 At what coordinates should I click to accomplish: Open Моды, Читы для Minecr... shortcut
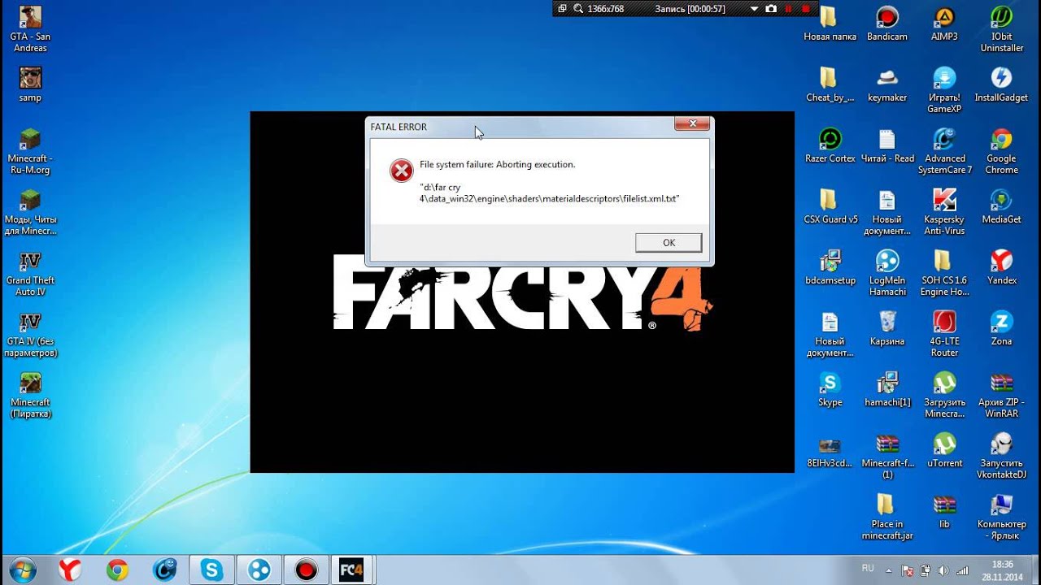point(30,212)
